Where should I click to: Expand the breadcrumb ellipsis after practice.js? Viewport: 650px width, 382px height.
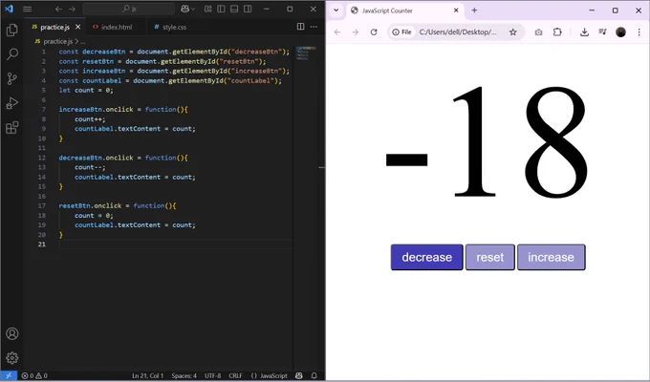(83, 41)
